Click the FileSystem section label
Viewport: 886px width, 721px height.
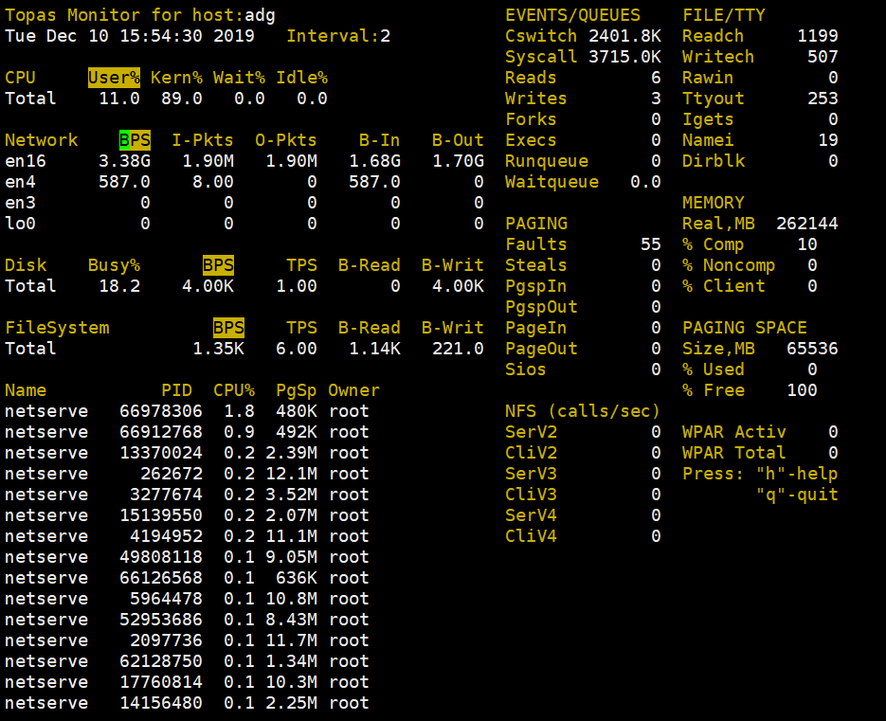pos(57,328)
